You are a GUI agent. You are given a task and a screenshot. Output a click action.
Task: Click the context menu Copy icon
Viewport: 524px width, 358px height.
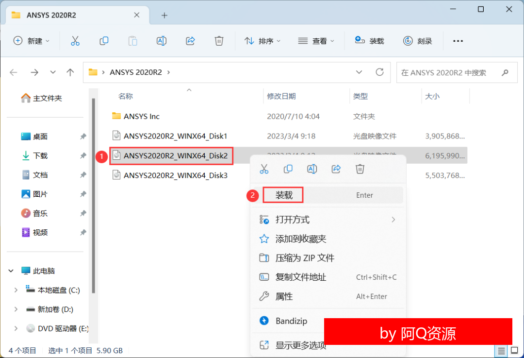click(288, 169)
